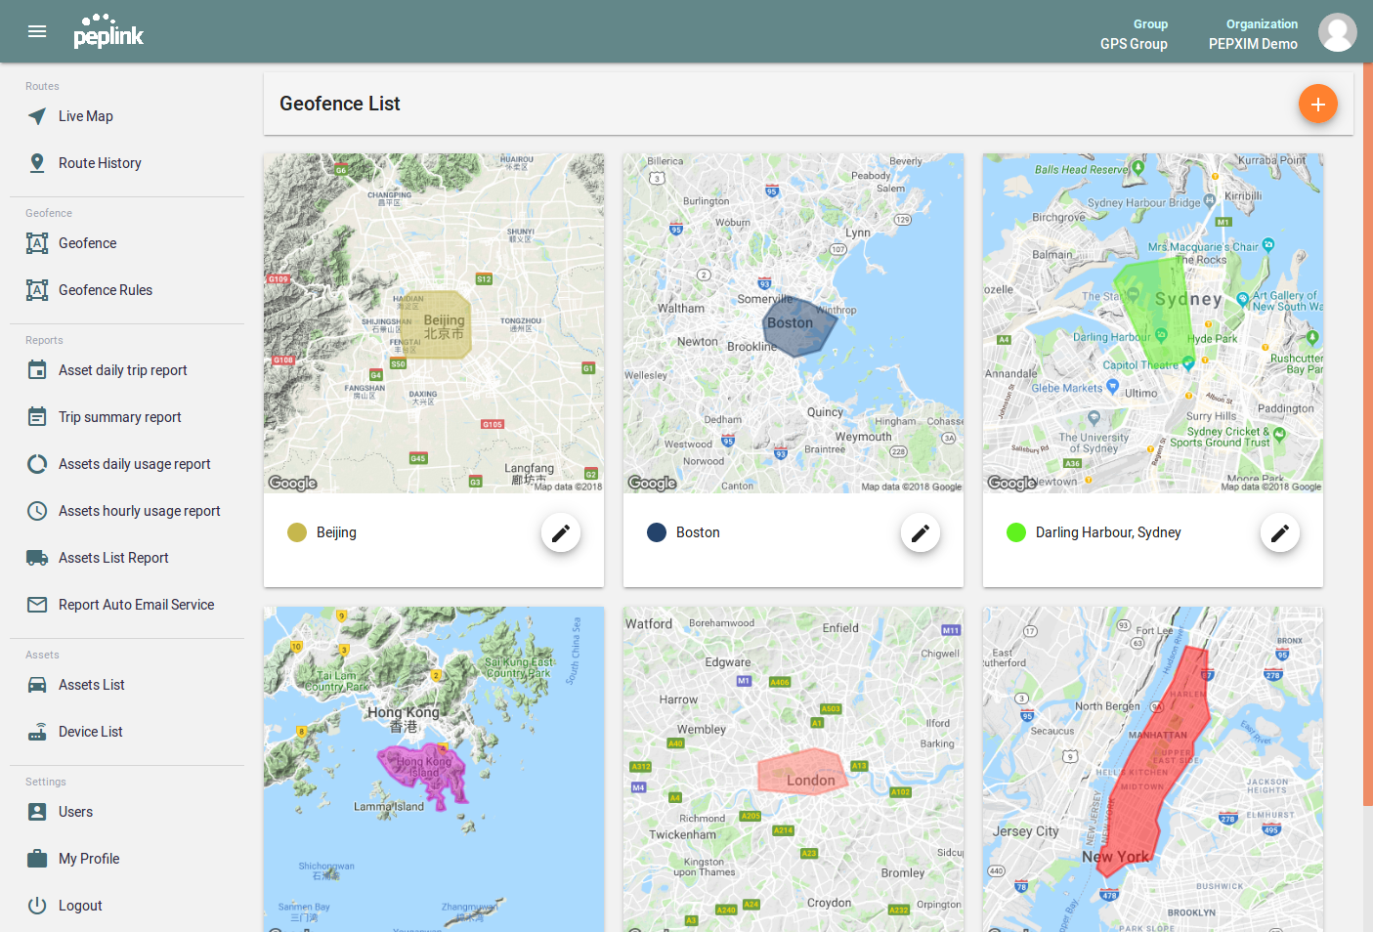This screenshot has width=1373, height=932.
Task: Go to Route History
Action: 100,163
